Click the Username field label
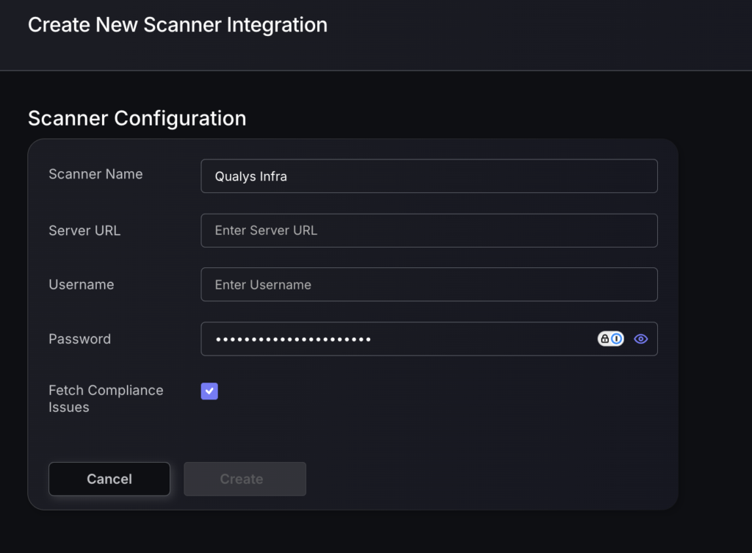 (x=82, y=284)
